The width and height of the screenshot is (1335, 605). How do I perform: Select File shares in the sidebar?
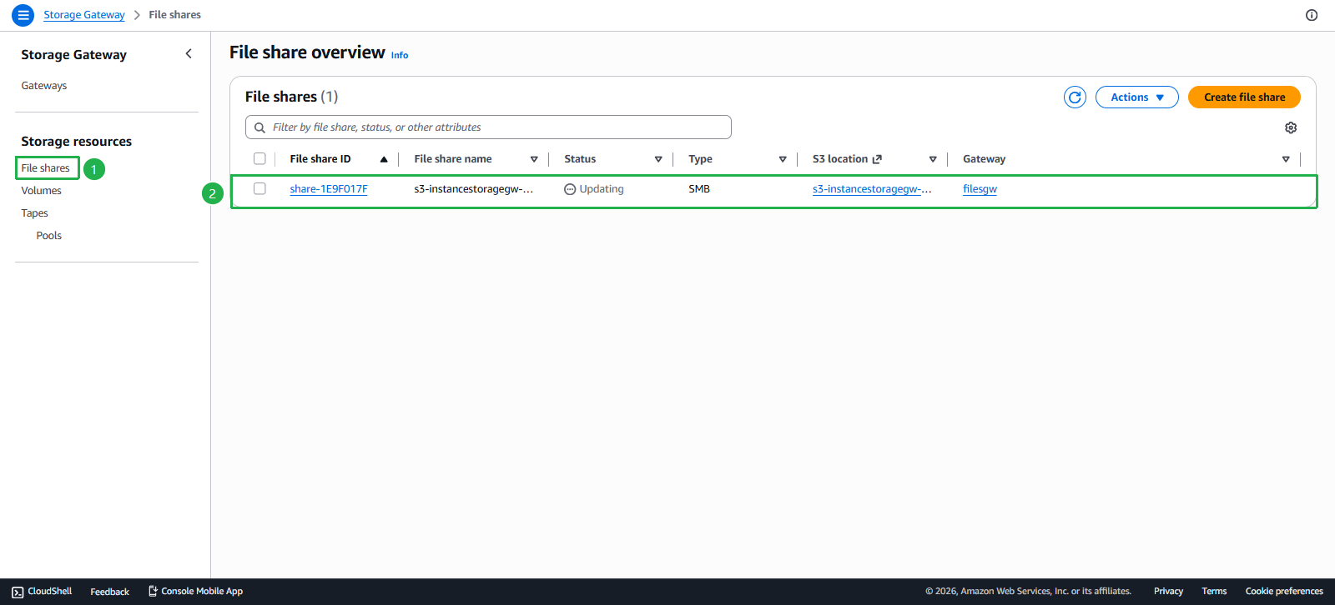coord(46,168)
